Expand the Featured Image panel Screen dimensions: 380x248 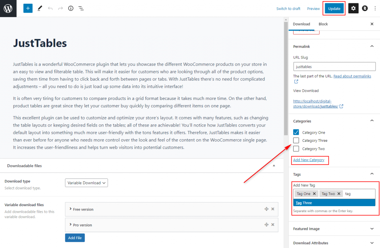click(x=372, y=229)
